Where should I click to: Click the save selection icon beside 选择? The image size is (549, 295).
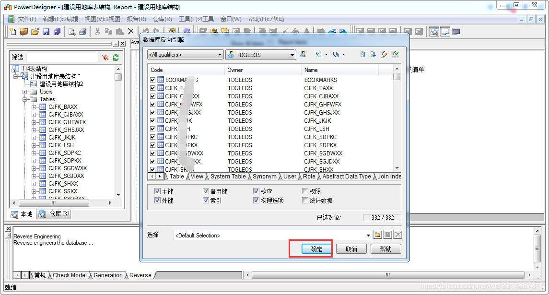point(387,235)
